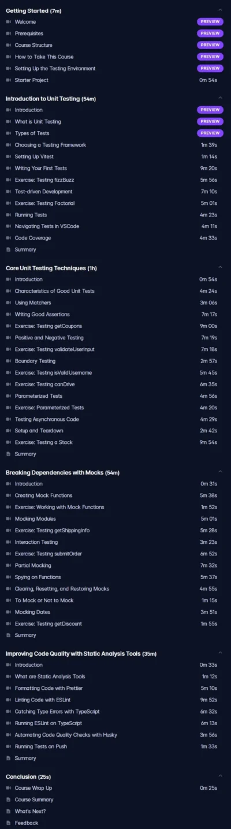Screen dimensions: 231x829
Task: Collapse Breaking Dependencies with Mocks chevron
Action: pos(220,472)
